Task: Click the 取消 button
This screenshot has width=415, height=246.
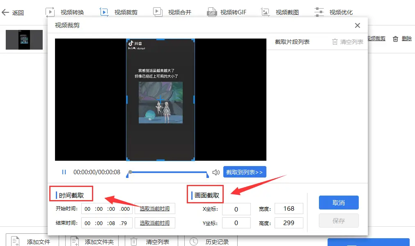Action: [339, 203]
